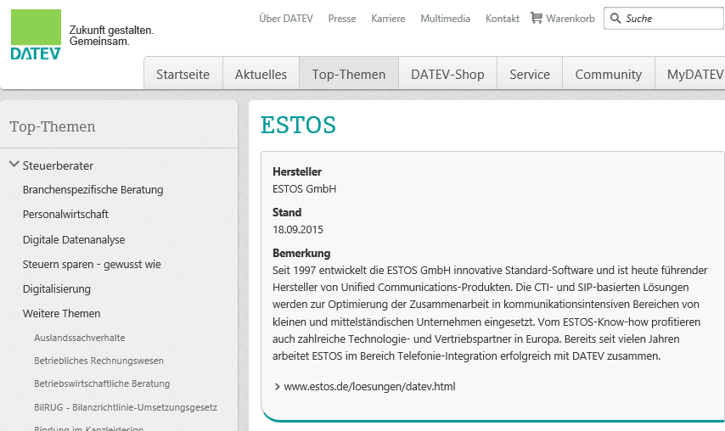Open Betriebliches Rechnungswesen sub-item
The image size is (725, 431).
(x=99, y=361)
